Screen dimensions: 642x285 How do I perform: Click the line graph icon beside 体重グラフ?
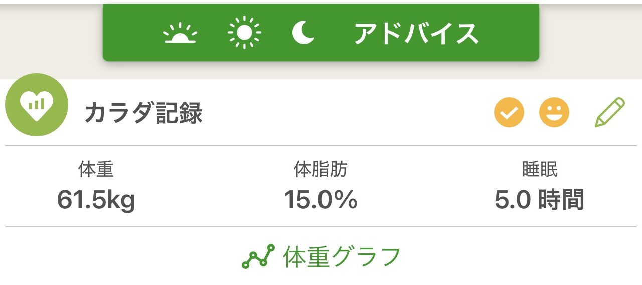(258, 257)
